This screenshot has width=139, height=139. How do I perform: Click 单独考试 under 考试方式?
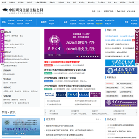tap(26, 91)
